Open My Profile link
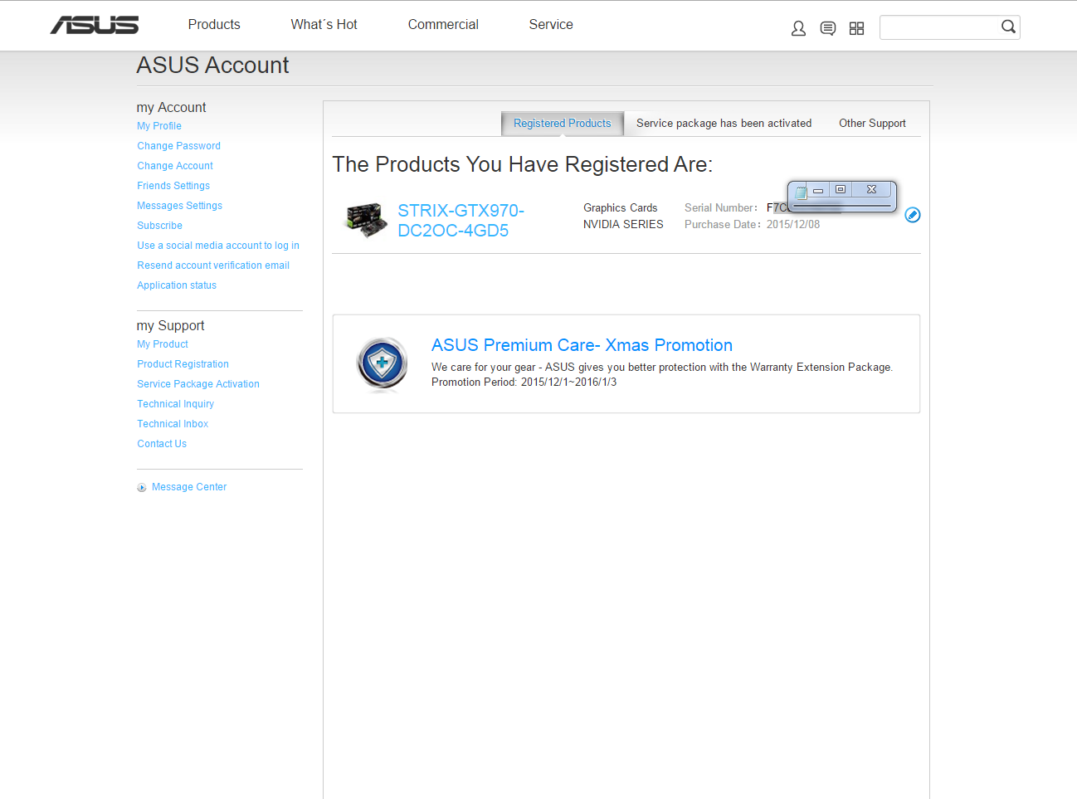 point(159,126)
